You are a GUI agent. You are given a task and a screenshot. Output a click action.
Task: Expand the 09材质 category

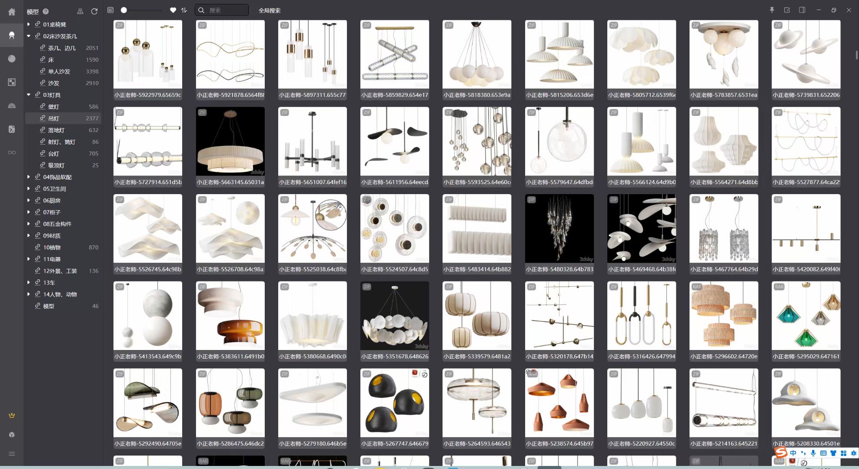click(29, 235)
